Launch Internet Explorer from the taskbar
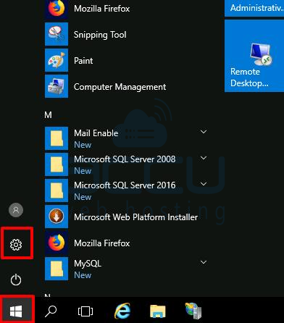 [x=122, y=311]
